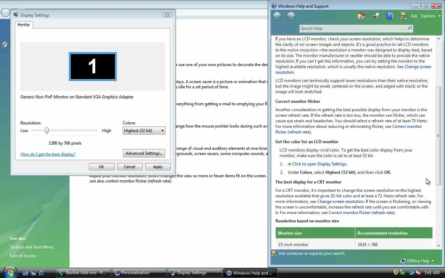Launch Internet Explorer from Quick Launch
Image resolution: width=445 pixels, height=278 pixels.
[x=41, y=273]
